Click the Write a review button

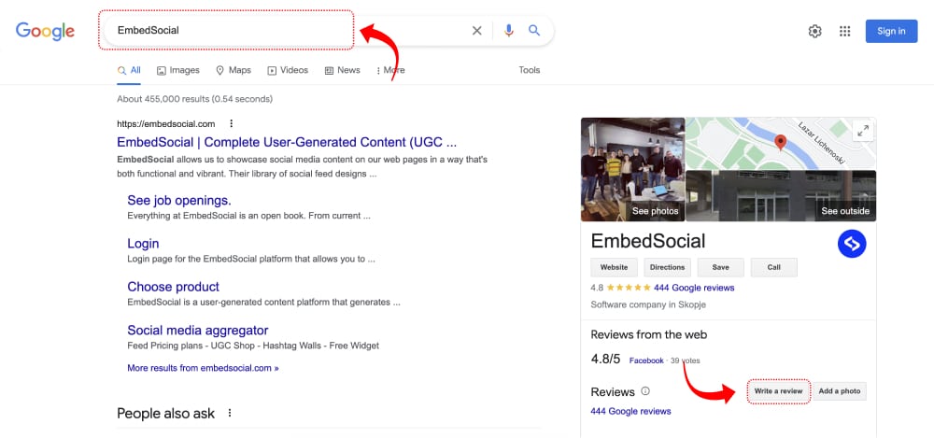pyautogui.click(x=778, y=391)
